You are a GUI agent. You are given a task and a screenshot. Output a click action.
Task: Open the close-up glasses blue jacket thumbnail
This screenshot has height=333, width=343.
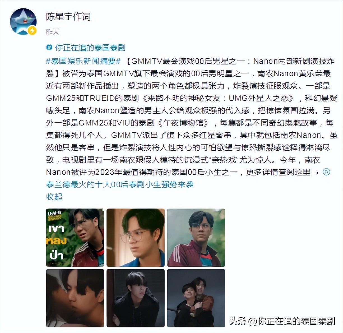point(136,237)
